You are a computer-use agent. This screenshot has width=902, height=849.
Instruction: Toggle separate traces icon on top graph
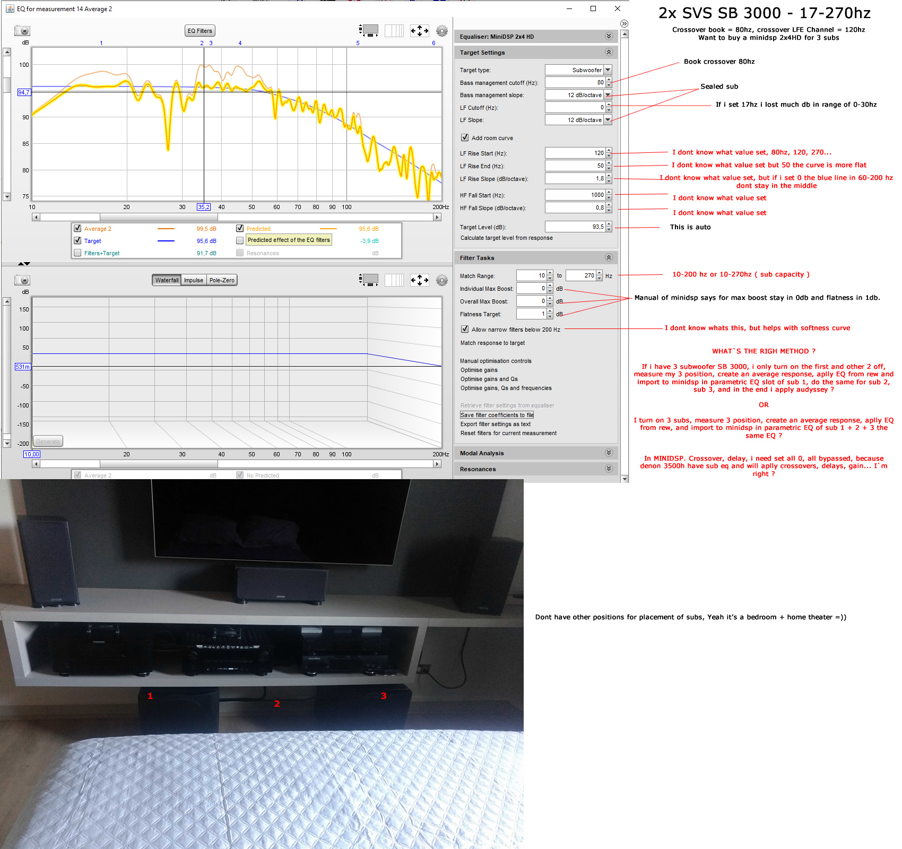(x=394, y=31)
